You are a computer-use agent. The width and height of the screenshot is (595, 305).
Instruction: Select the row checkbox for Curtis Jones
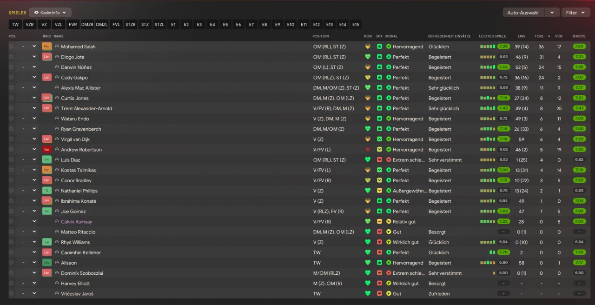12,98
